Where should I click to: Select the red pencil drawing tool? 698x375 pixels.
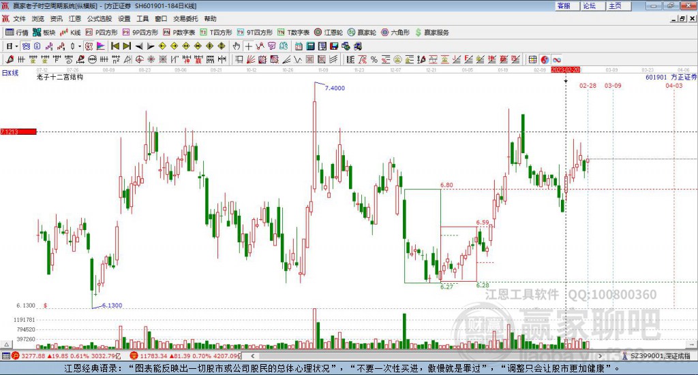tap(10, 59)
